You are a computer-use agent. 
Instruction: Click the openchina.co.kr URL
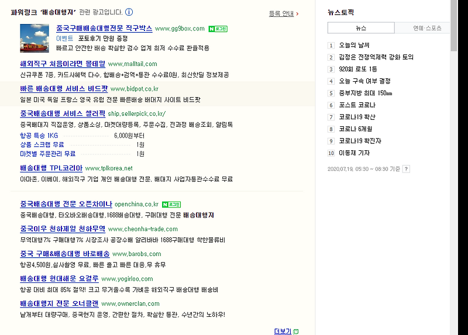point(137,205)
